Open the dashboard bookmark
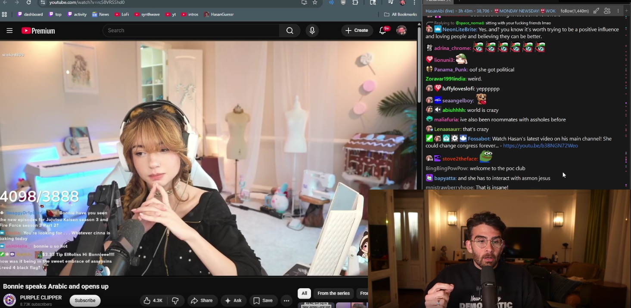Viewport: 631px width, 308px height. [30, 15]
